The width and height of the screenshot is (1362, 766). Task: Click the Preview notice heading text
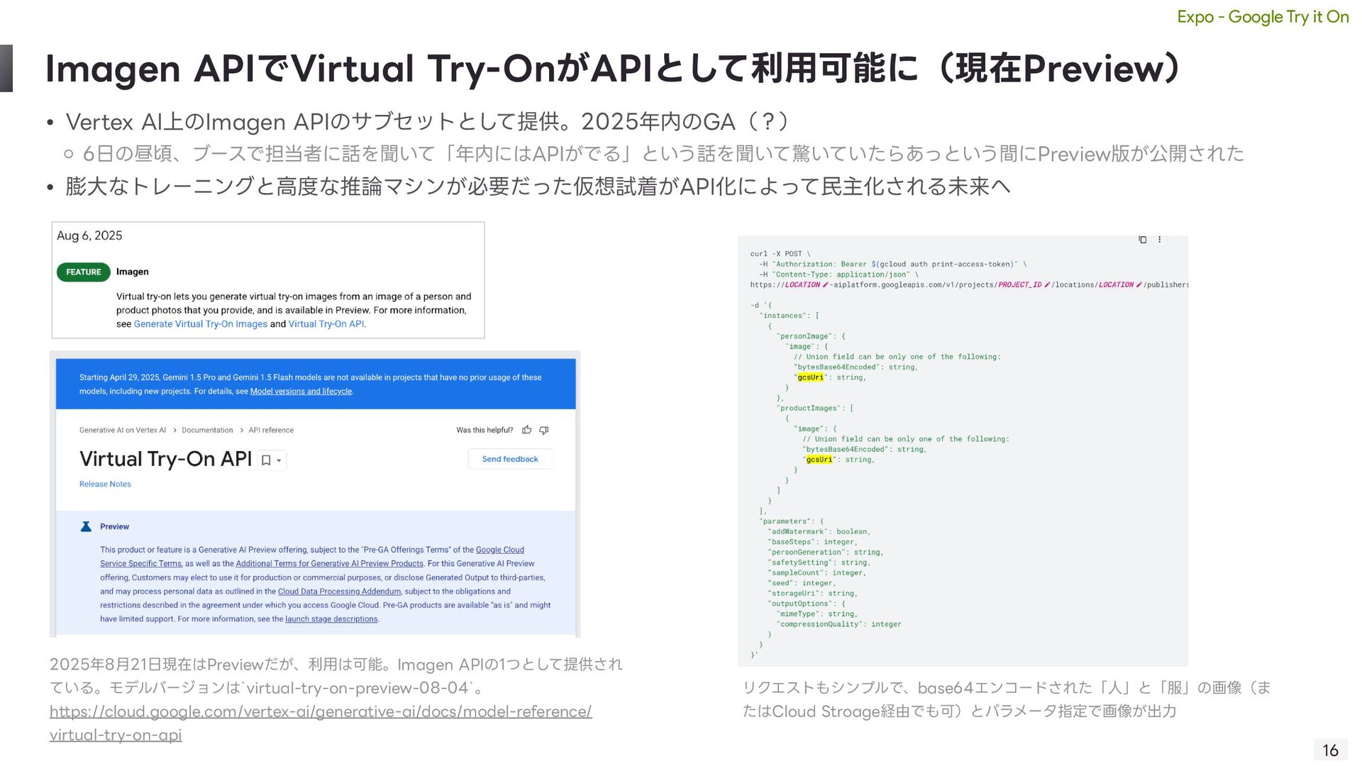(114, 527)
